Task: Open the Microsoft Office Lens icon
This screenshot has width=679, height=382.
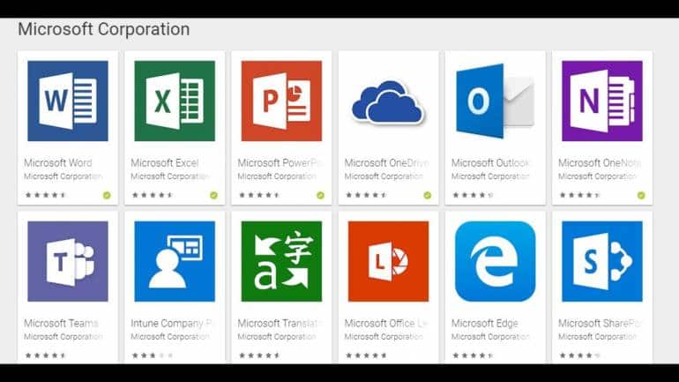Action: 388,261
